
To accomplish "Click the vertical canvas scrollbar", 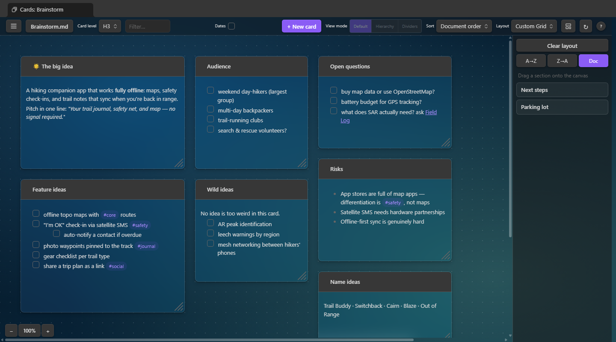I will [510, 139].
